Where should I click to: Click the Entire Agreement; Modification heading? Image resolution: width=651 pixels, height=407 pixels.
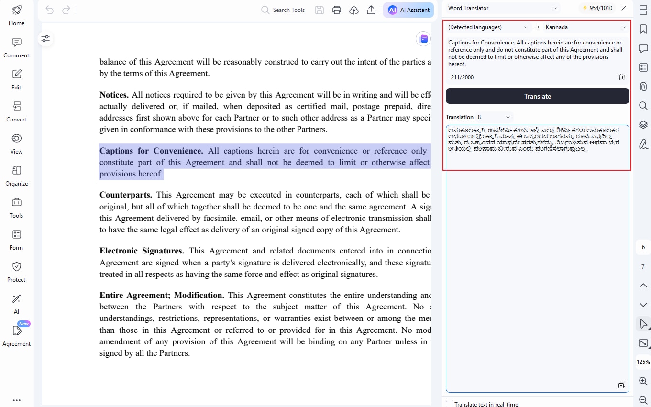pyautogui.click(x=162, y=295)
